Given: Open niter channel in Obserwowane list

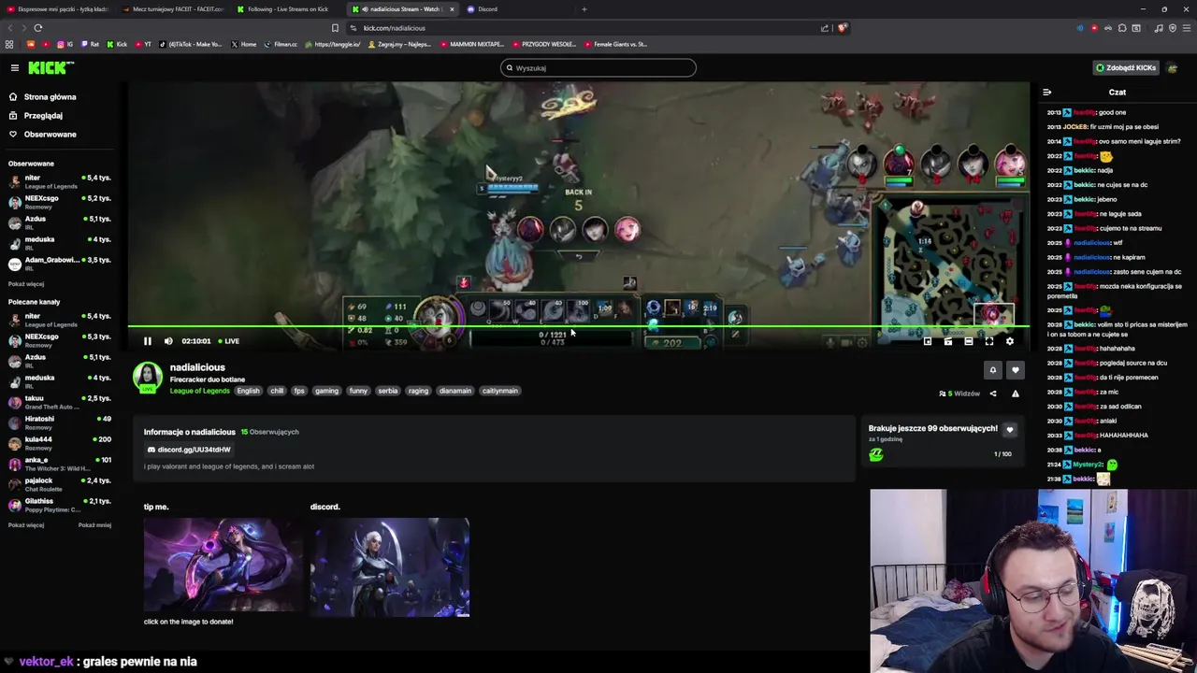Looking at the screenshot, I should [x=59, y=181].
